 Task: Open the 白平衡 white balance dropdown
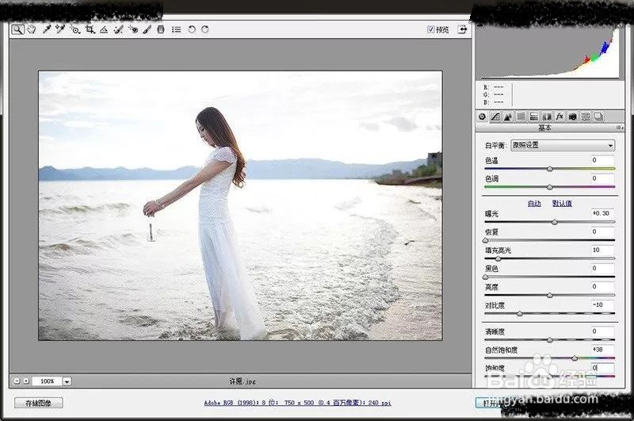[563, 145]
